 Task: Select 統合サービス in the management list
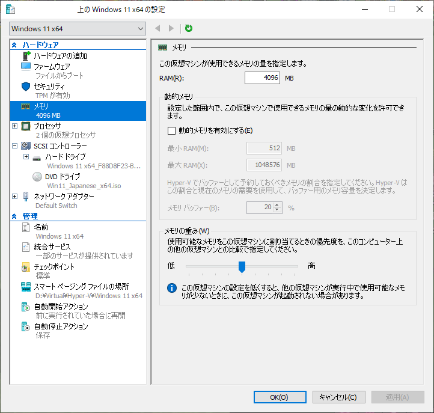[x=52, y=247]
